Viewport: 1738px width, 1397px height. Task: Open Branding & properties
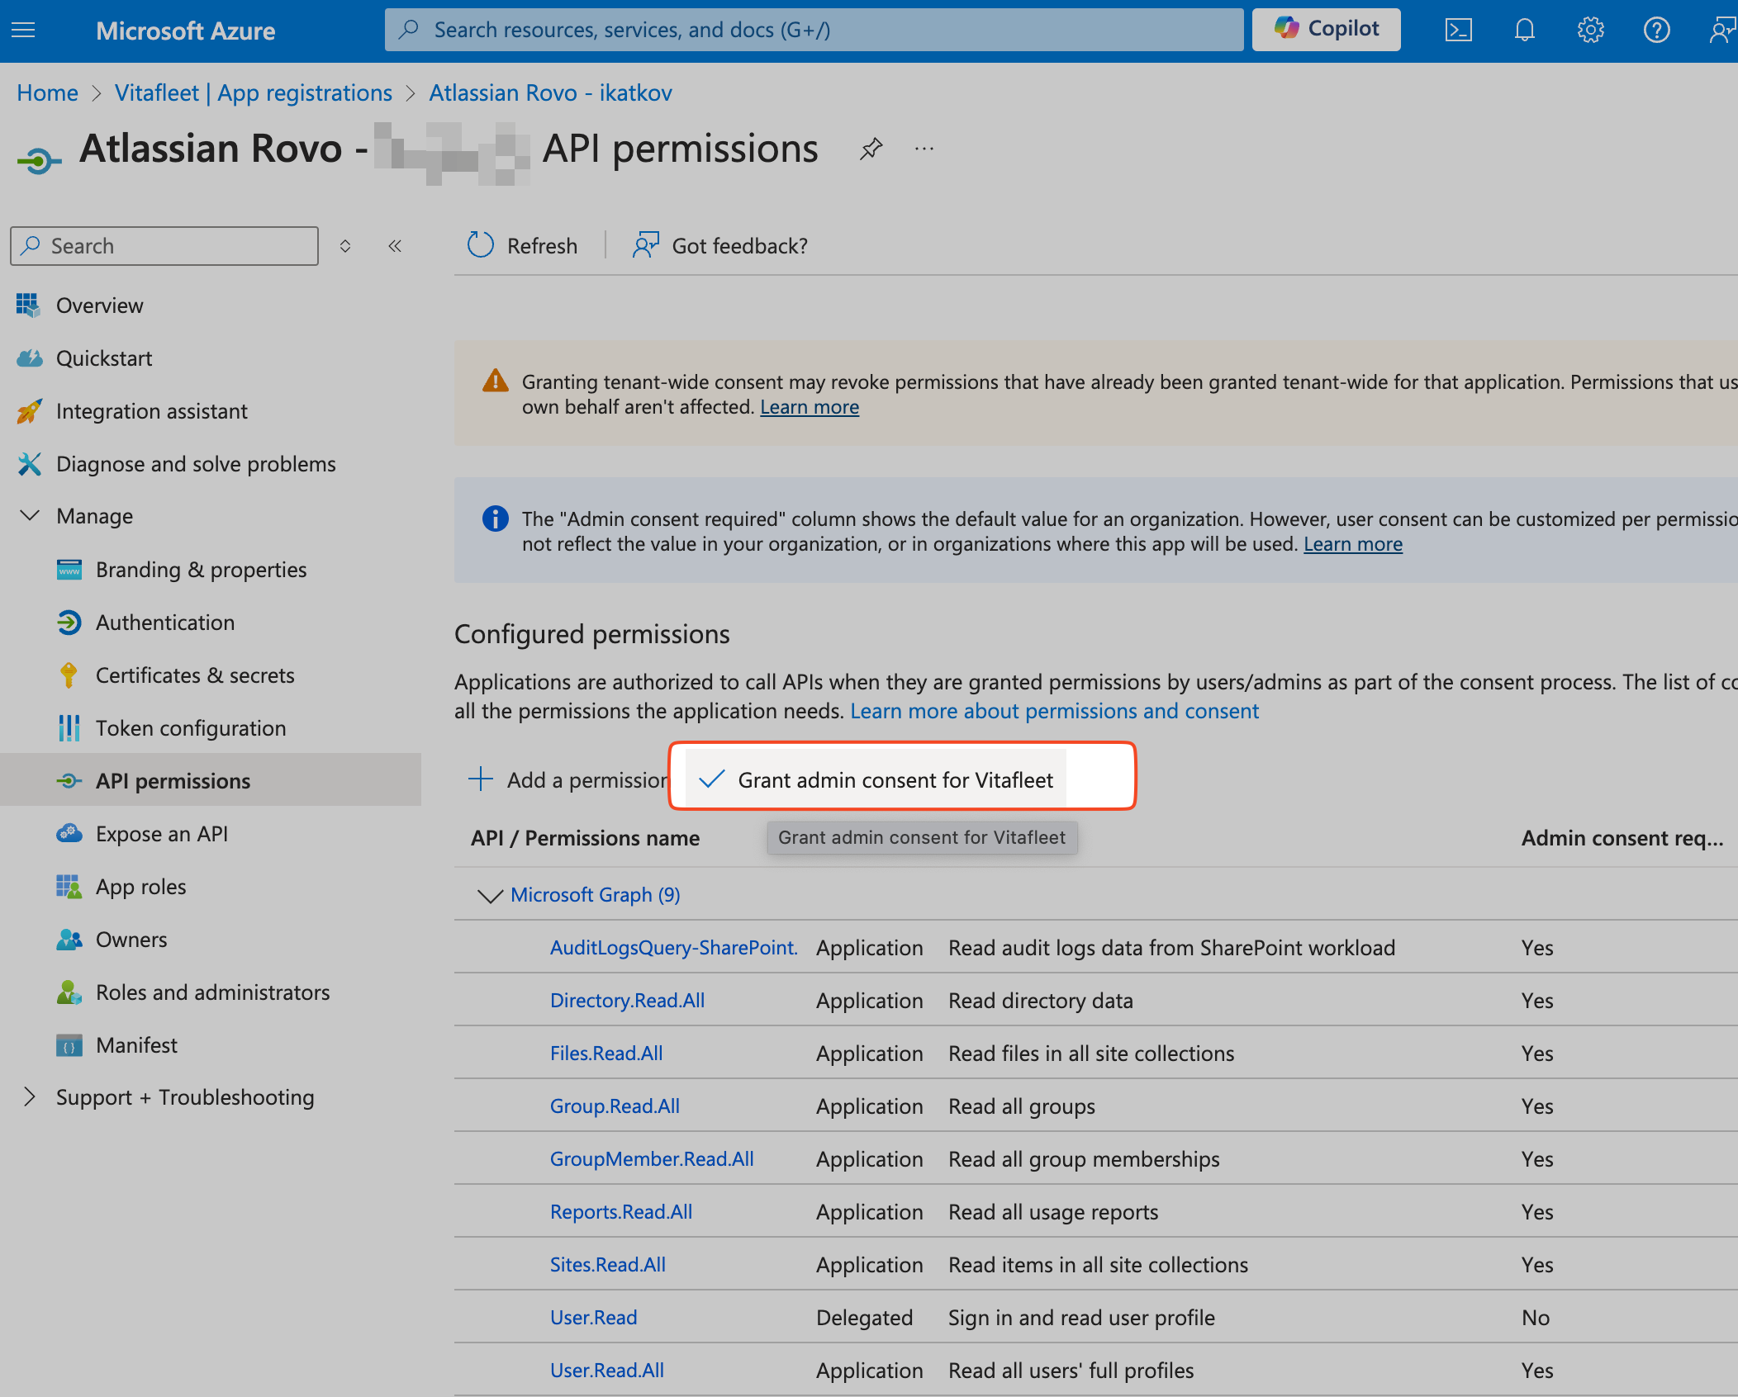pyautogui.click(x=201, y=570)
